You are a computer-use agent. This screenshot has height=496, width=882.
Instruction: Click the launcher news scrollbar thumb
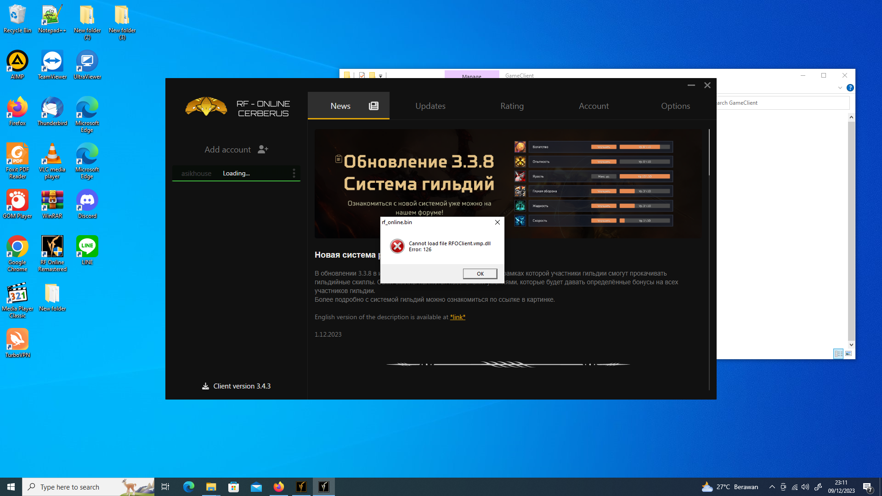coord(709,152)
